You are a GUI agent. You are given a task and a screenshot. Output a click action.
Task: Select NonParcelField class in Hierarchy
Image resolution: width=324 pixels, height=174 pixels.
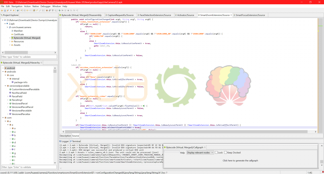pyautogui.click(x=19, y=93)
